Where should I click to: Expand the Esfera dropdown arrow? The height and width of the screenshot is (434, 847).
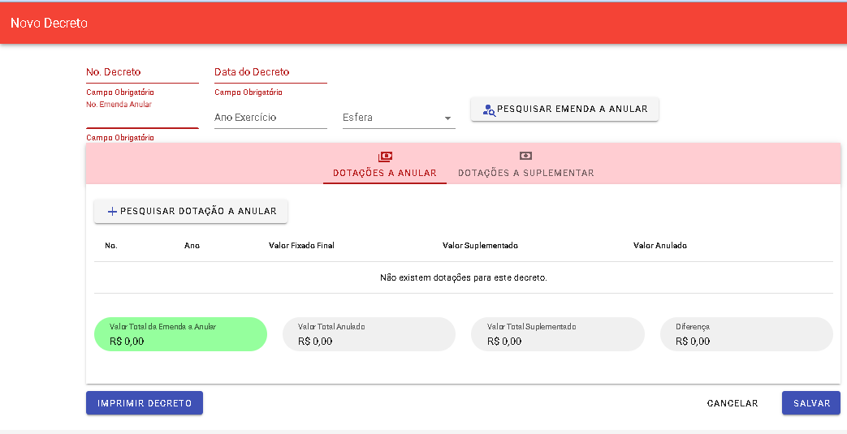(447, 118)
